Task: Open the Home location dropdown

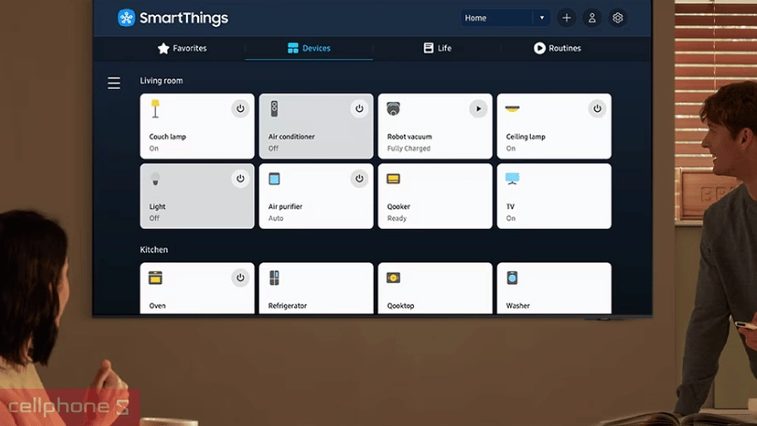Action: tap(505, 18)
